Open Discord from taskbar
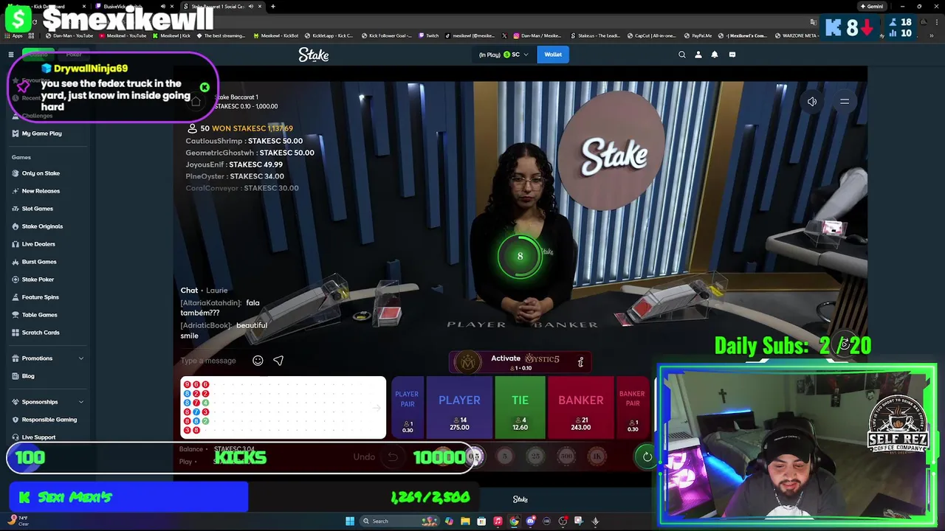The width and height of the screenshot is (945, 531). point(530,521)
